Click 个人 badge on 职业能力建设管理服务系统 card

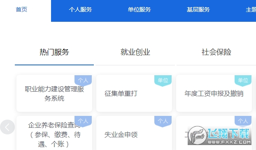point(83,81)
